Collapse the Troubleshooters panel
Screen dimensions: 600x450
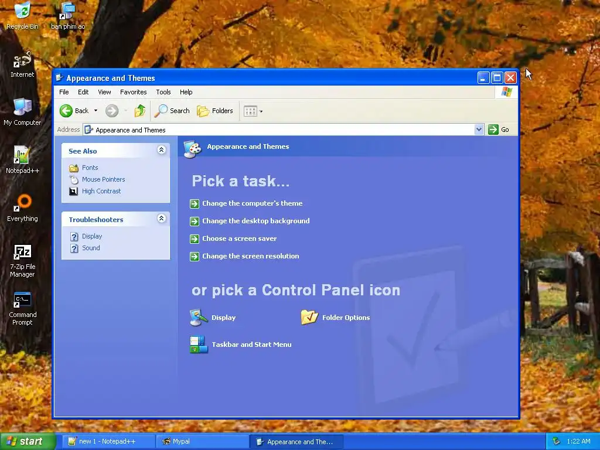pos(162,219)
